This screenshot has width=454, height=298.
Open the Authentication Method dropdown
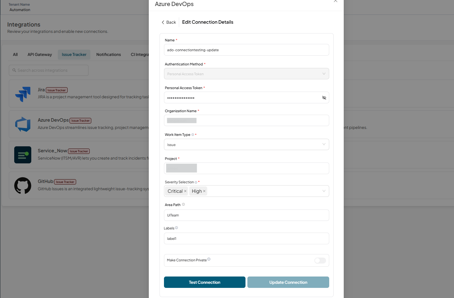[246, 74]
